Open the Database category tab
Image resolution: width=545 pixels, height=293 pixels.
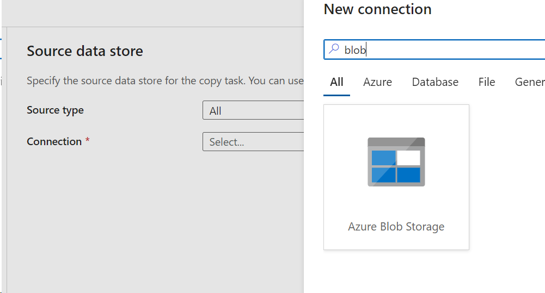tap(435, 82)
